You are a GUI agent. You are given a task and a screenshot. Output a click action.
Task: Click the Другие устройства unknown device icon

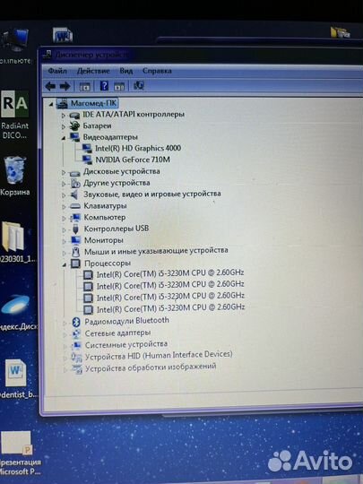[75, 184]
